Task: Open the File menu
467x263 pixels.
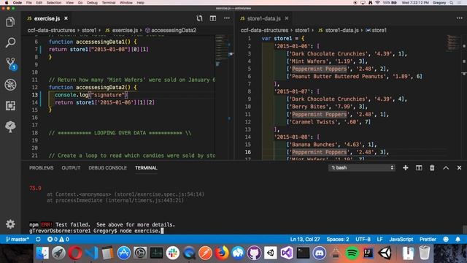Action: pyautogui.click(x=29, y=2)
